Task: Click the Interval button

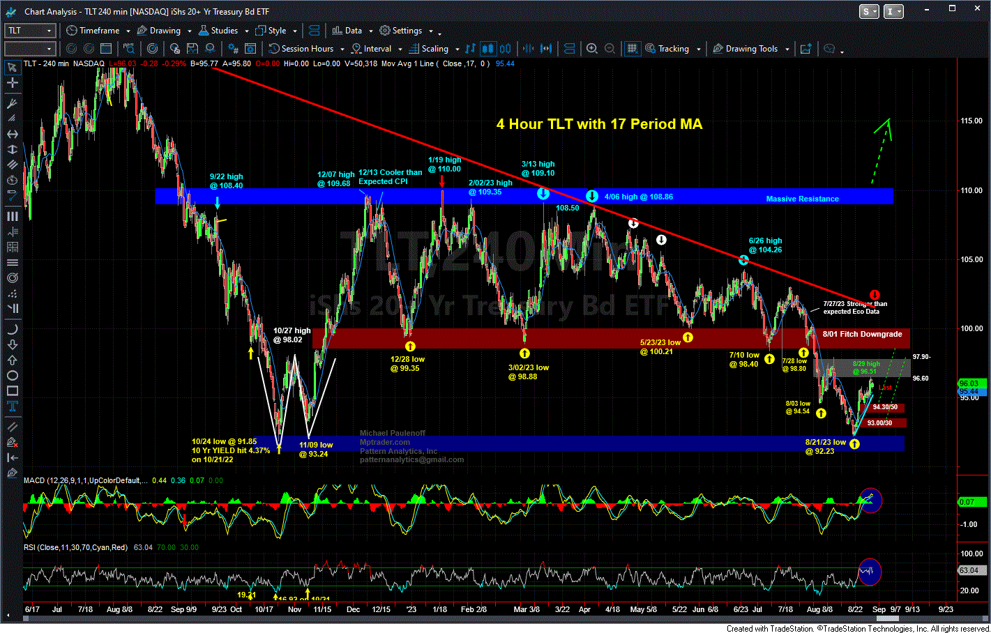Action: click(x=372, y=49)
